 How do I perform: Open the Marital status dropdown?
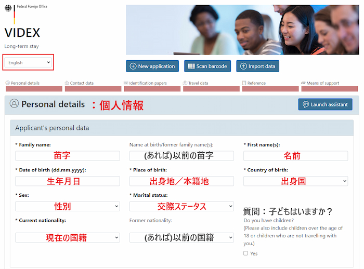pyautogui.click(x=181, y=206)
